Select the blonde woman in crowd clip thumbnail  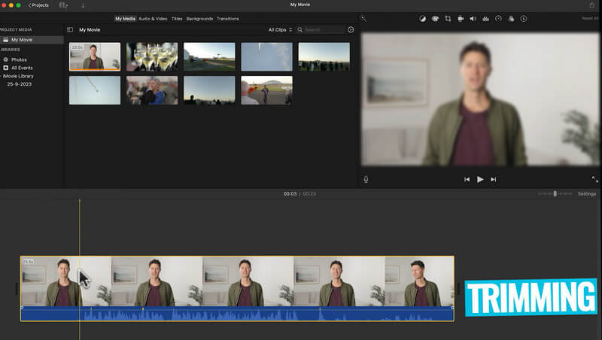[x=152, y=90]
